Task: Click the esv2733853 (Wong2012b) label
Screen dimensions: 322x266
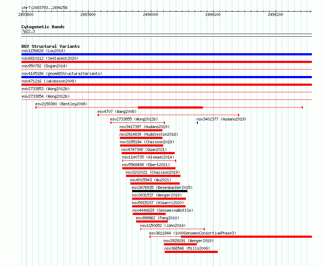Action: click(x=46, y=89)
